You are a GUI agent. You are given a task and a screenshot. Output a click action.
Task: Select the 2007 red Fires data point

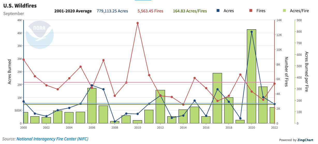(103, 60)
